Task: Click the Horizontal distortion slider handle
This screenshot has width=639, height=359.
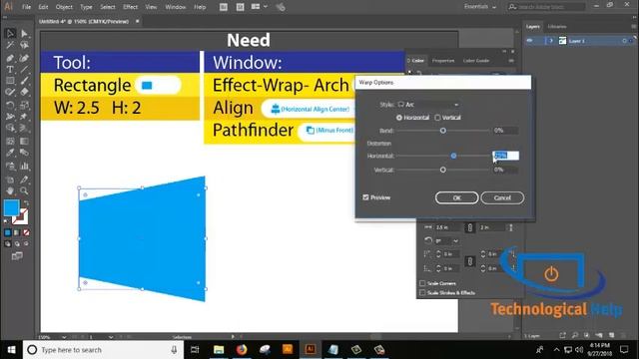Action: [453, 156]
